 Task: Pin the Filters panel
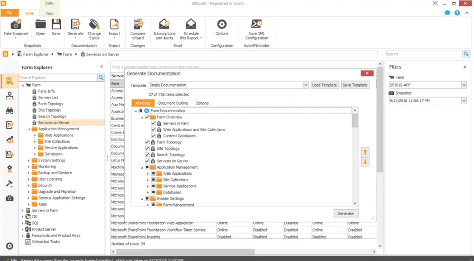tap(465, 67)
